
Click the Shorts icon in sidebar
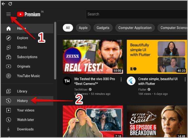(x=9, y=47)
